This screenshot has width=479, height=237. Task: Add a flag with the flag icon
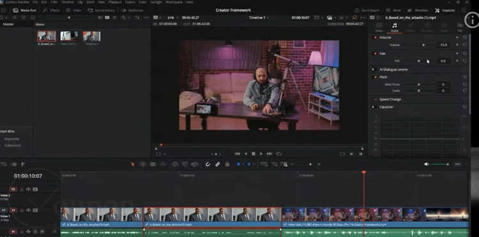(239, 164)
